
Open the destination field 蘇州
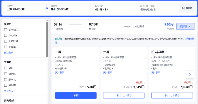coord(69,8)
